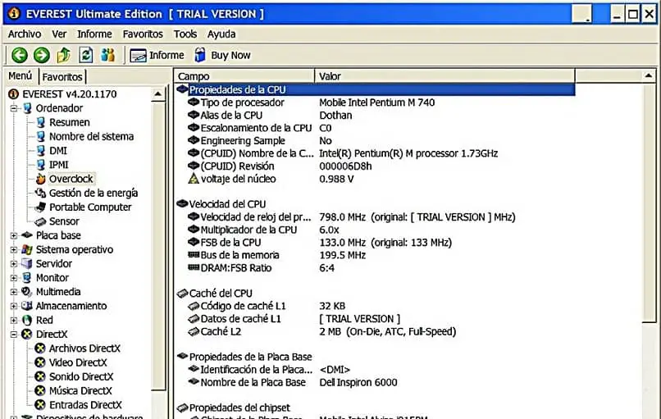
Task: Open the Ayuda menu
Action: pyautogui.click(x=221, y=34)
